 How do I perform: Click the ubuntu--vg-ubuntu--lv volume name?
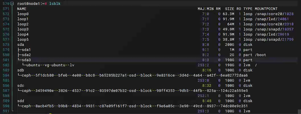click(50, 65)
